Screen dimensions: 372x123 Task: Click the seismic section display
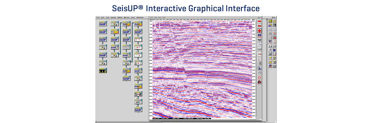202,69
